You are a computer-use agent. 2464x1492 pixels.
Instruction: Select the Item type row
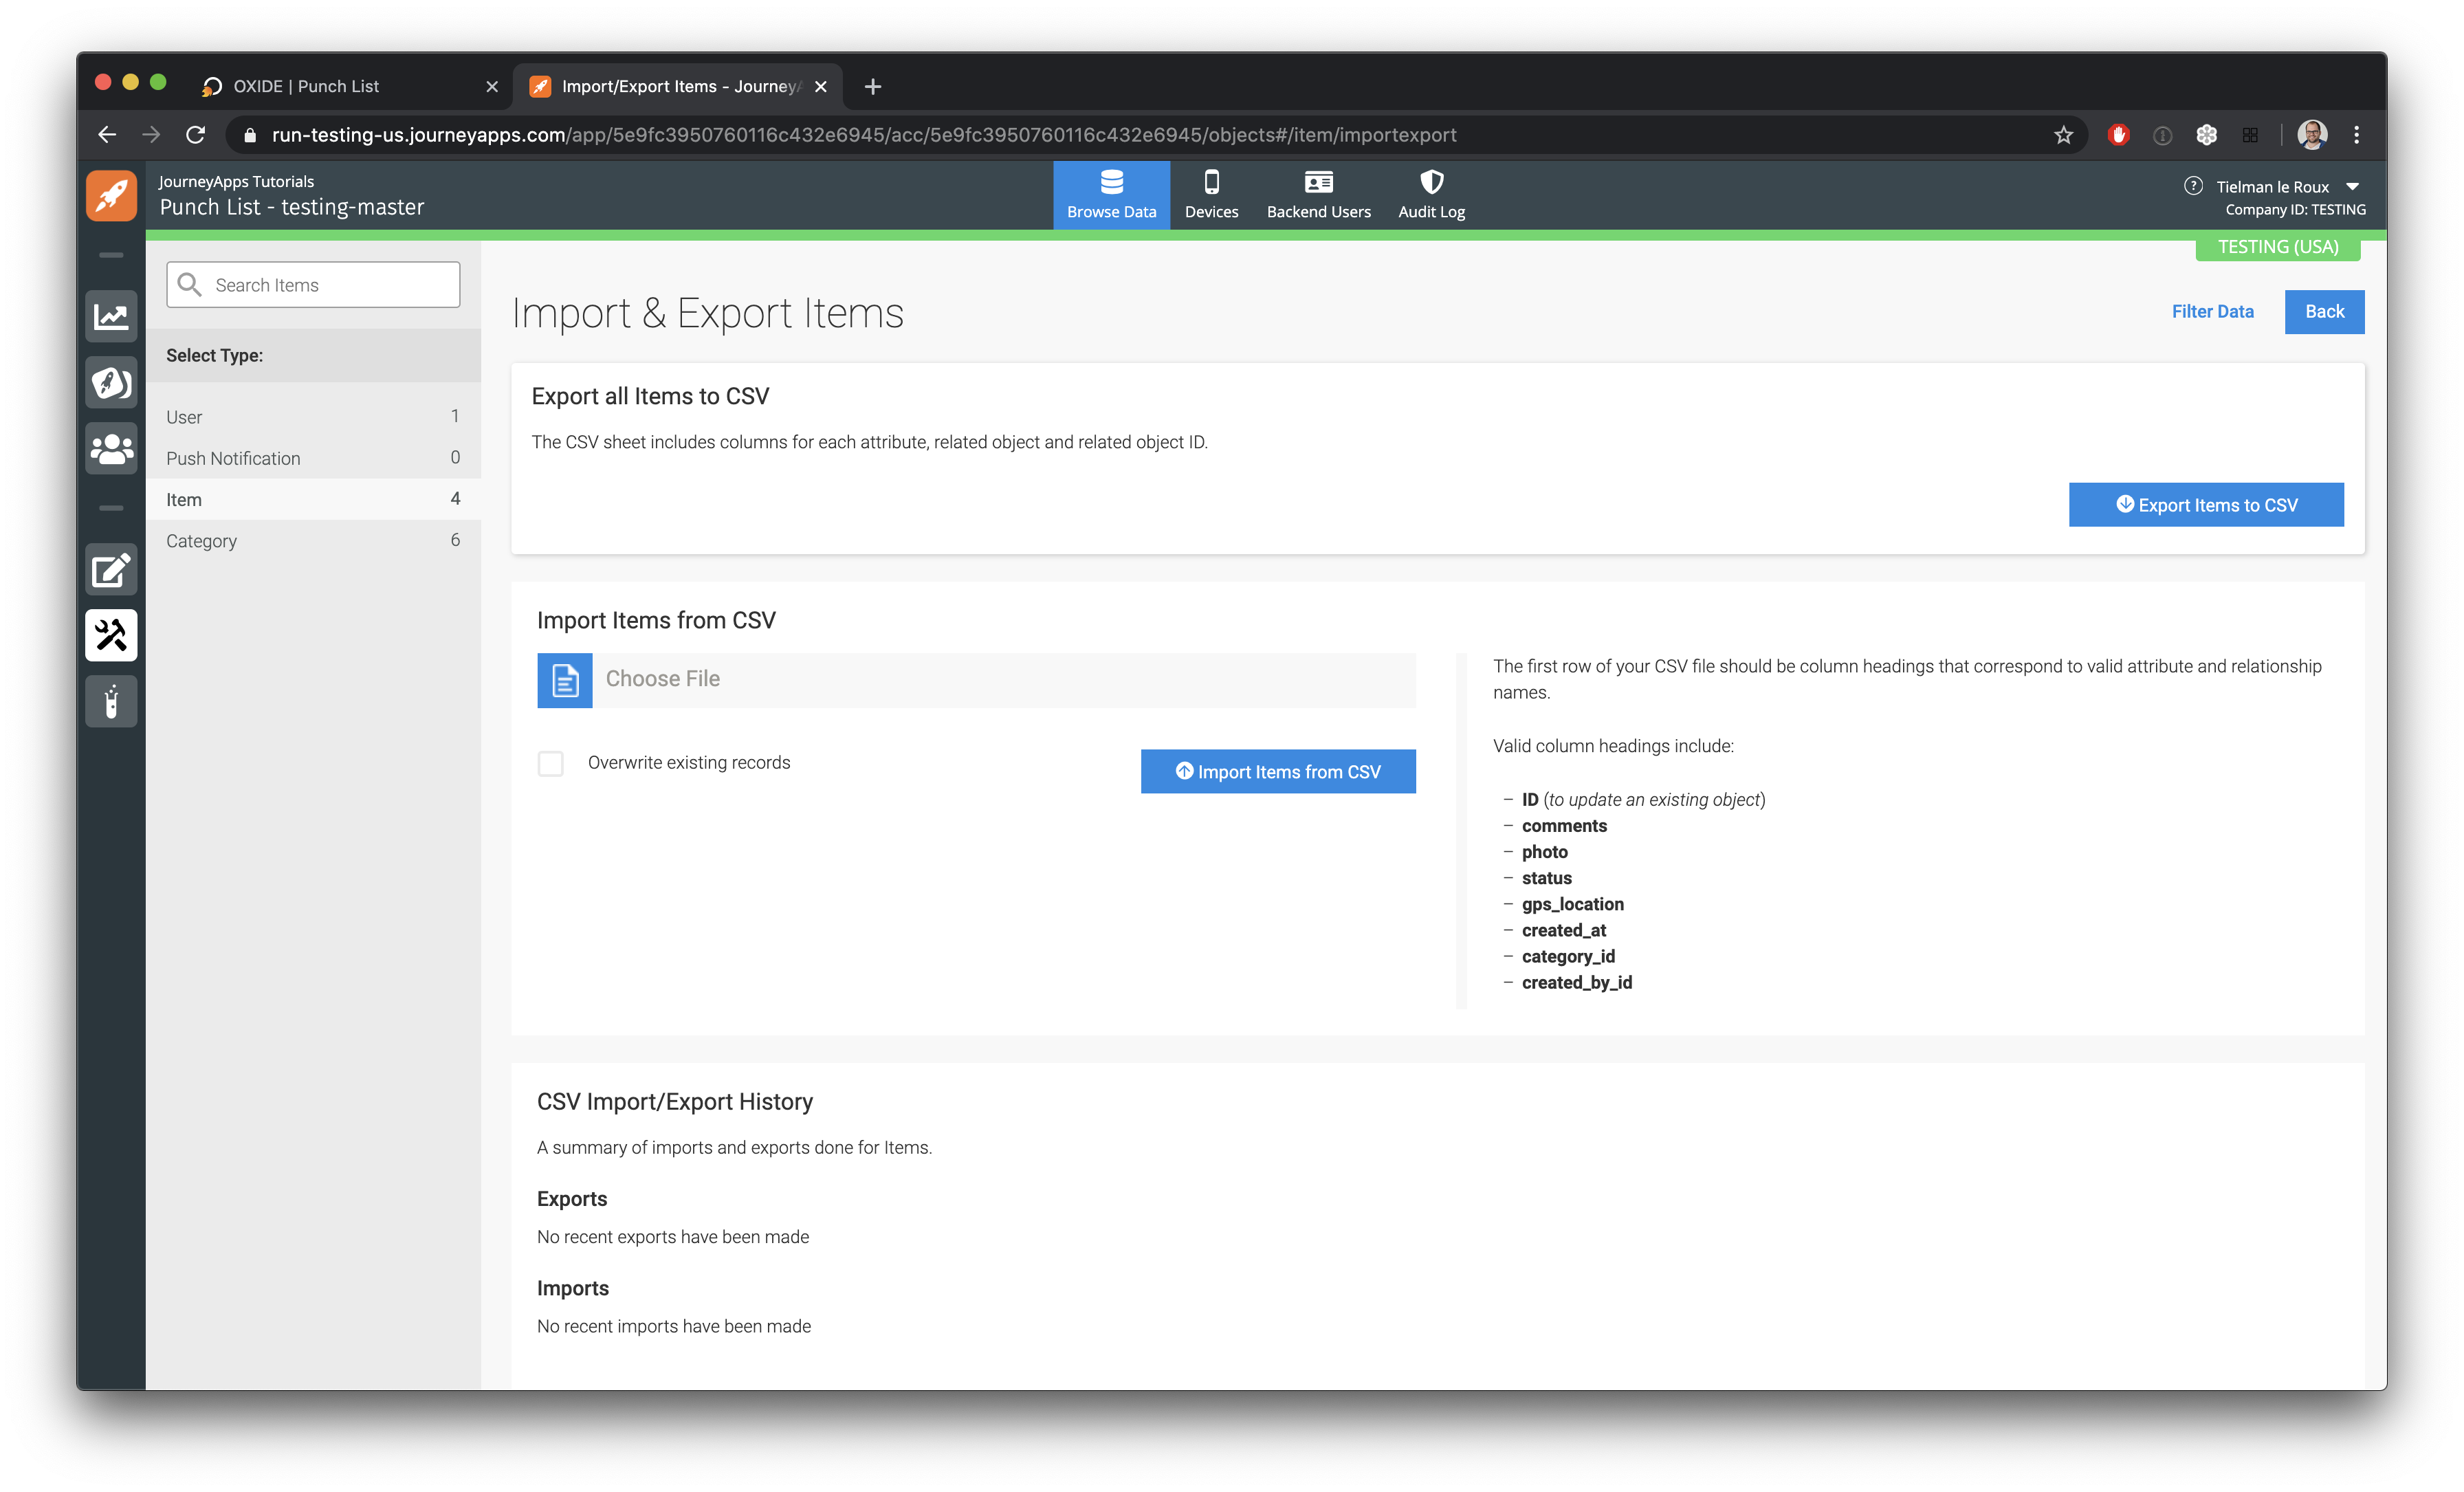pyautogui.click(x=313, y=499)
